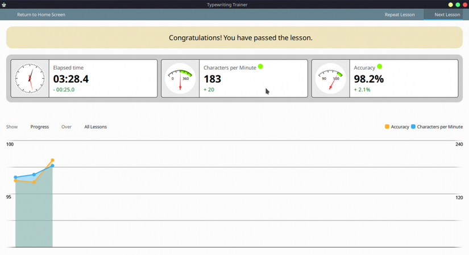Screen dimensions: 469x255
Task: Click the + 2.1% accuracy change value
Action: coord(362,90)
